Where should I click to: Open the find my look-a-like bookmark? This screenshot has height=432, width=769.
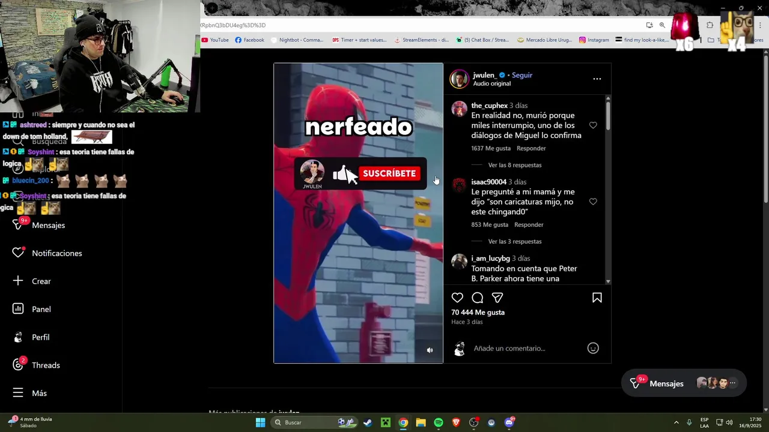[642, 40]
